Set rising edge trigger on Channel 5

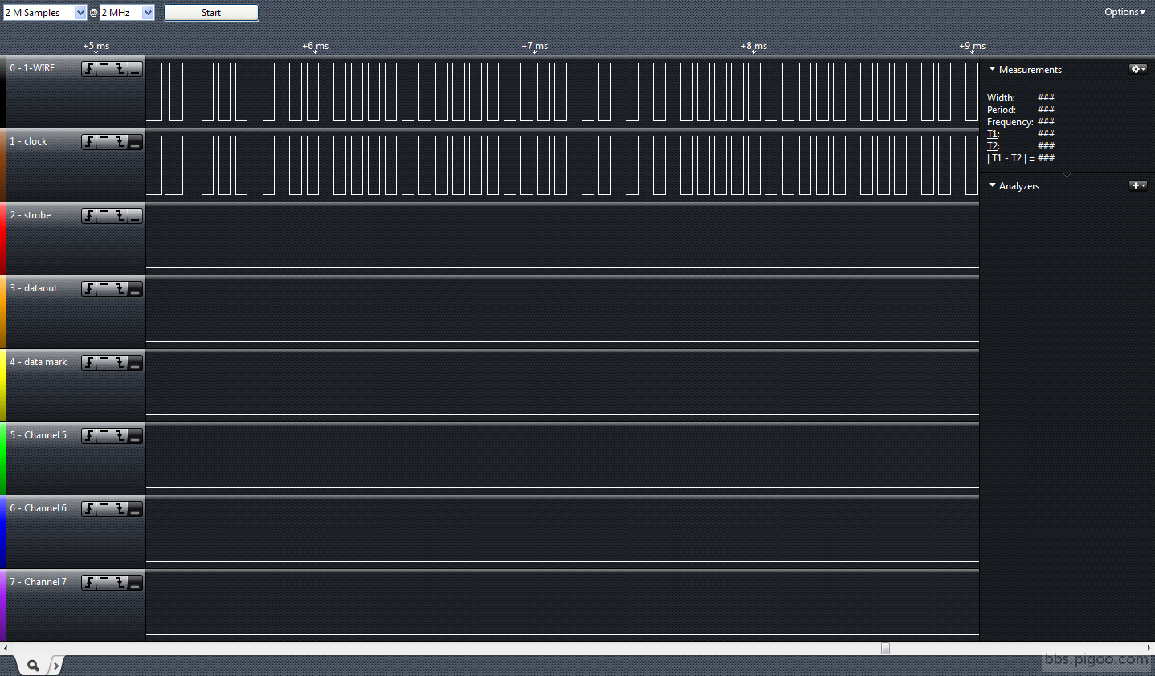pos(89,436)
